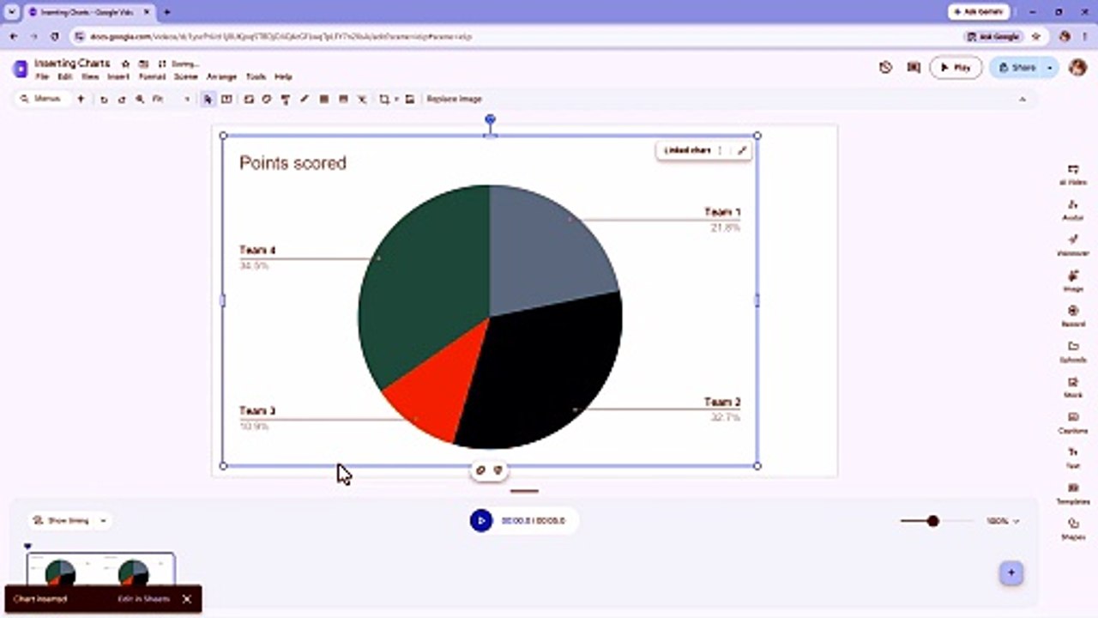Open the Shapes sidebar panel
The width and height of the screenshot is (1098, 618).
click(x=1073, y=529)
